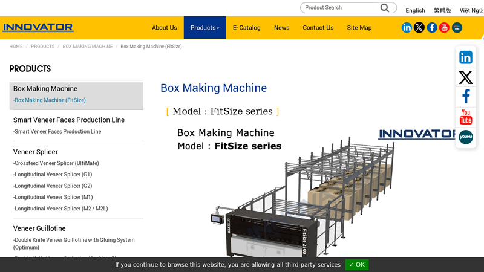Click the INNOVATOR logo in header
Screen dimensions: 484x272
(38, 27)
